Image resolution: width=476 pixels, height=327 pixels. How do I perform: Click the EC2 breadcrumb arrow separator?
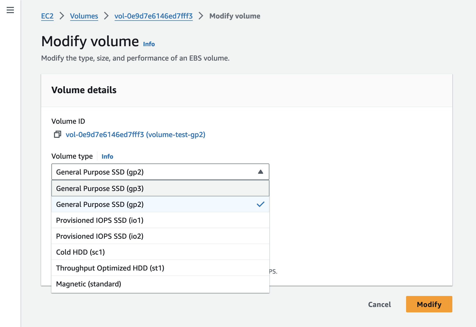62,16
